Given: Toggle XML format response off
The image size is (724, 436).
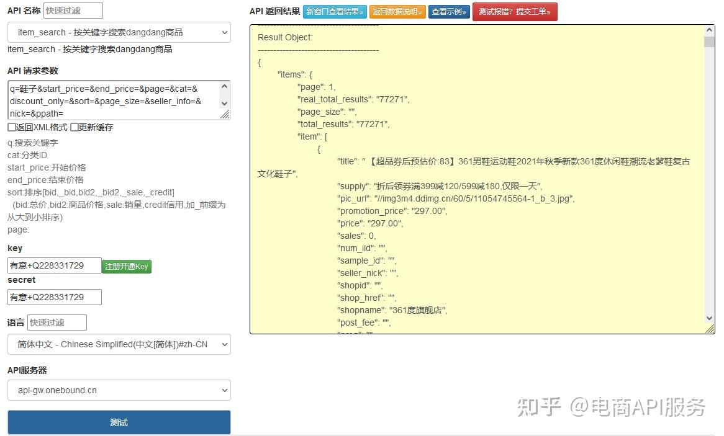Looking at the screenshot, I should tap(11, 127).
